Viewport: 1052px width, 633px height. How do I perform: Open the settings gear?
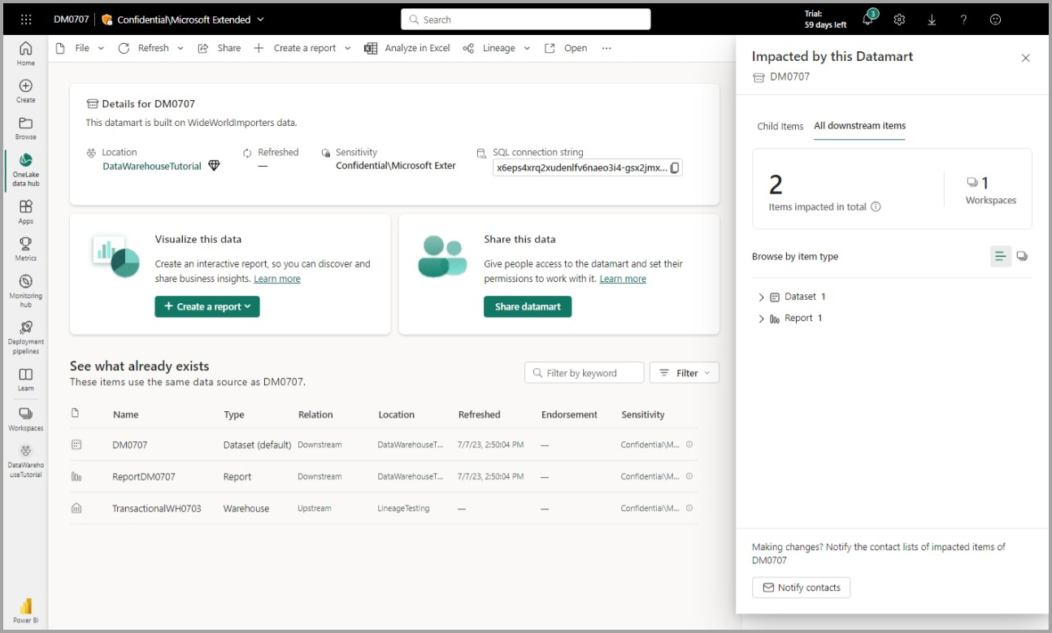pos(900,20)
